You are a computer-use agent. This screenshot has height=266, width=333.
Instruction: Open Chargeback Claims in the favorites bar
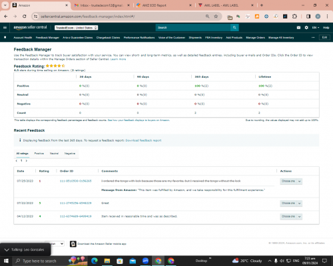[108, 37]
